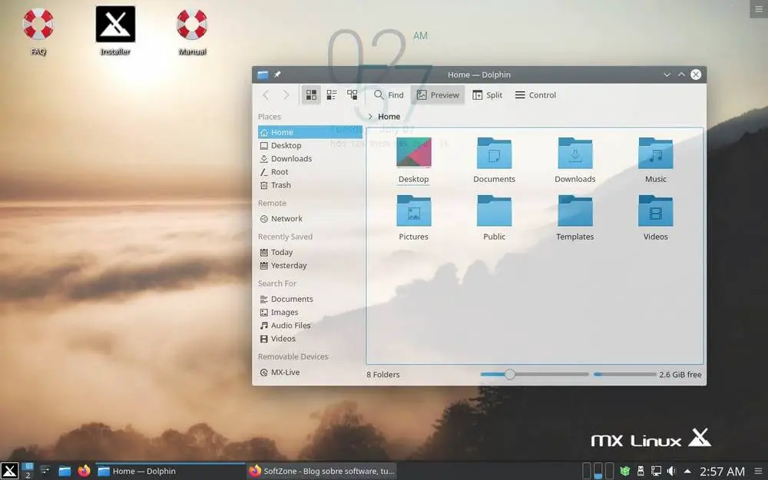Show files saved Today
The image size is (768, 480).
(x=310, y=252)
